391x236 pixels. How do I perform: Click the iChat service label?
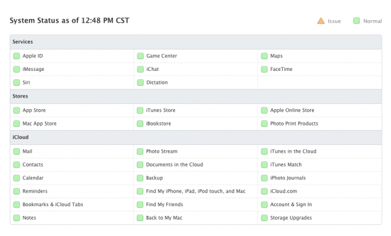pyautogui.click(x=152, y=69)
